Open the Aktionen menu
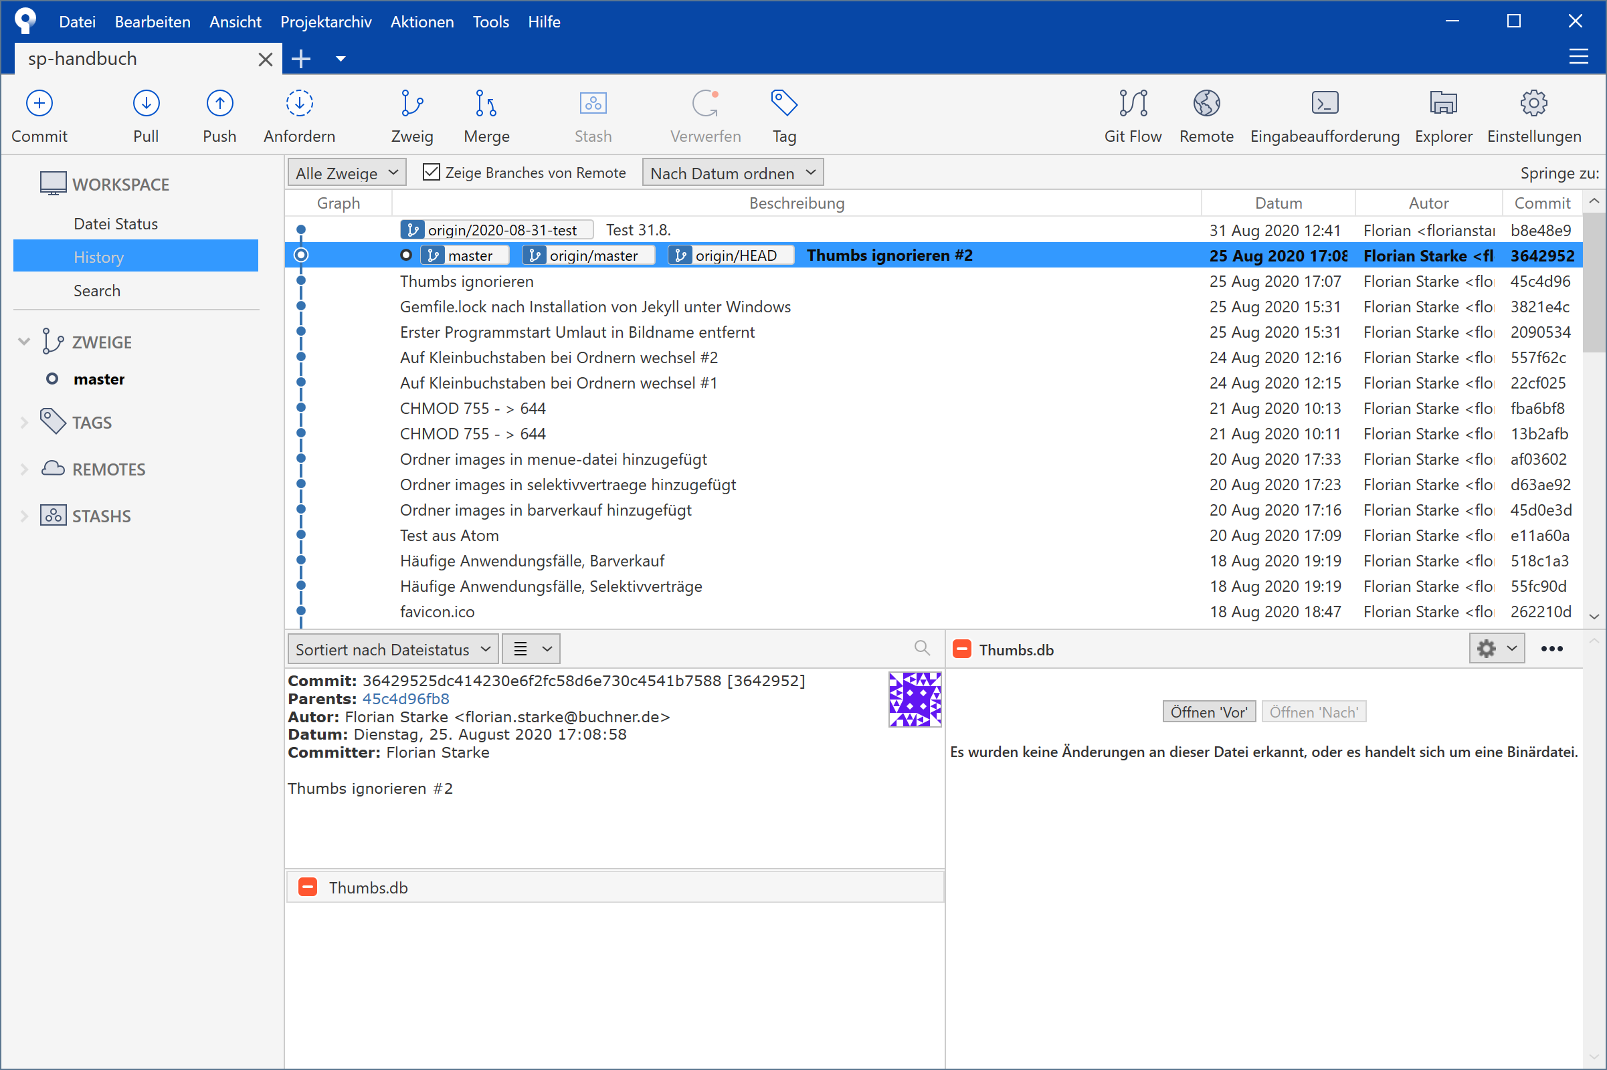The image size is (1607, 1070). tap(421, 22)
